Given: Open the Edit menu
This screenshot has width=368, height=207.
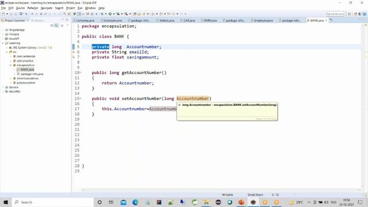Looking at the screenshot, I should 11,8.
